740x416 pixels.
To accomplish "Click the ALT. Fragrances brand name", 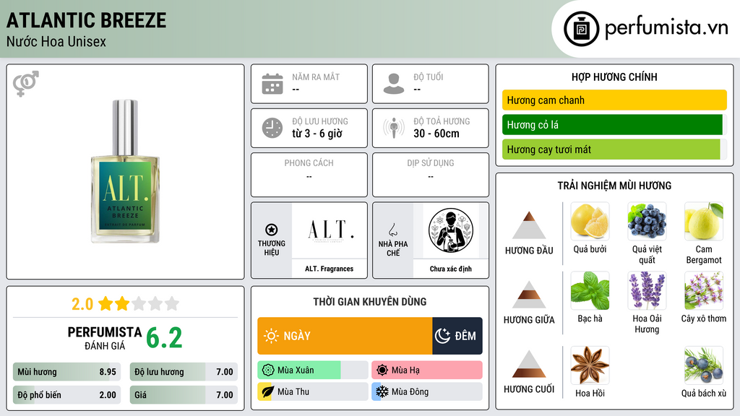I will tap(329, 269).
